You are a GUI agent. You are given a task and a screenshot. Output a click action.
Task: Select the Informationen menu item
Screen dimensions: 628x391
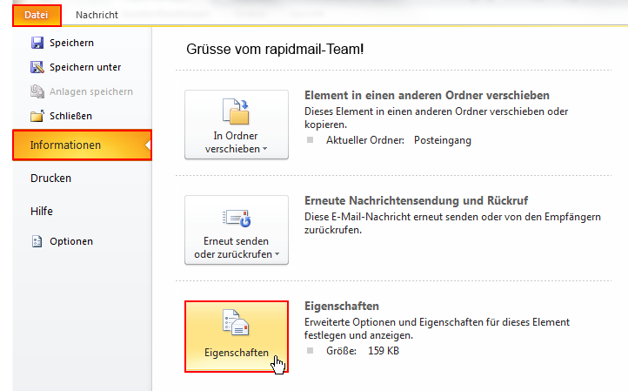pos(82,145)
